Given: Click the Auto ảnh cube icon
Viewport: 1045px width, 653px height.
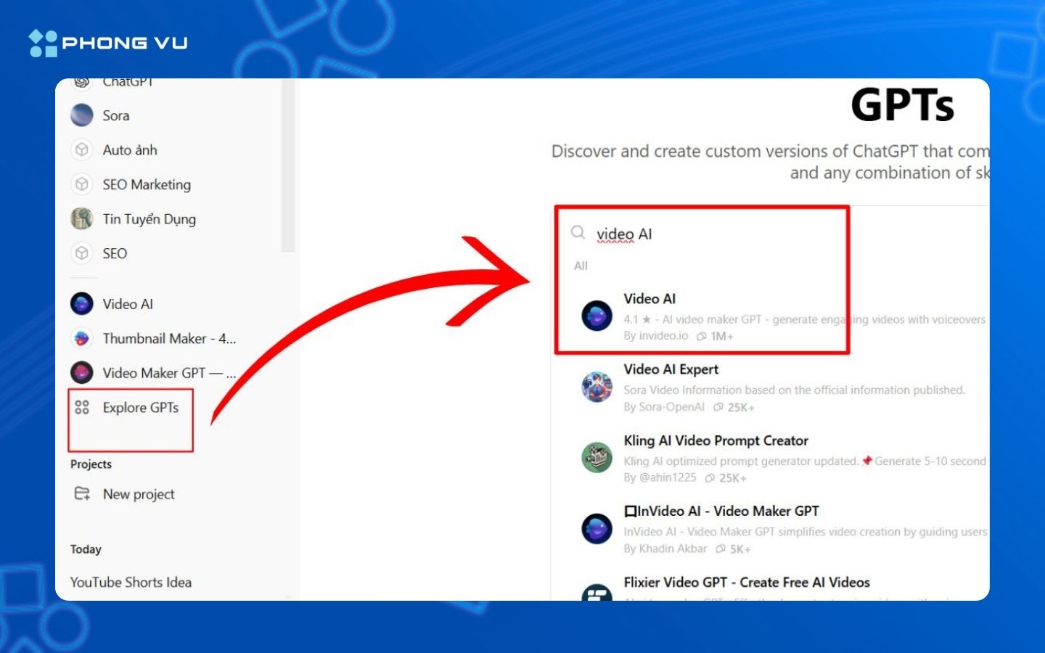Looking at the screenshot, I should tap(82, 150).
